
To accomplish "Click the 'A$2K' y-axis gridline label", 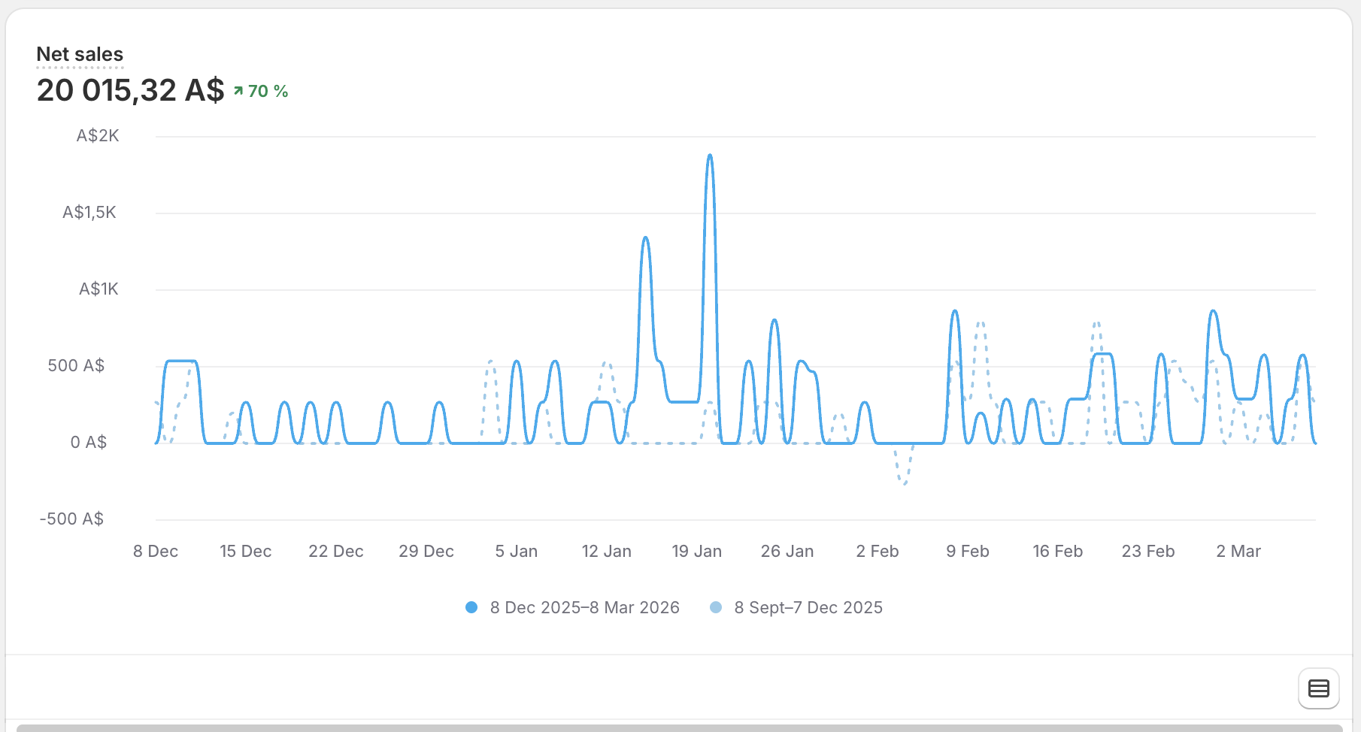I will click(99, 135).
